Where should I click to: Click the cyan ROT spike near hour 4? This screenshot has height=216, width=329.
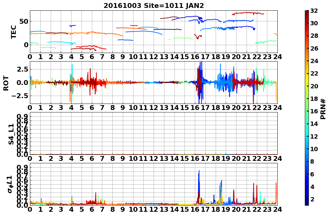[x=72, y=83]
